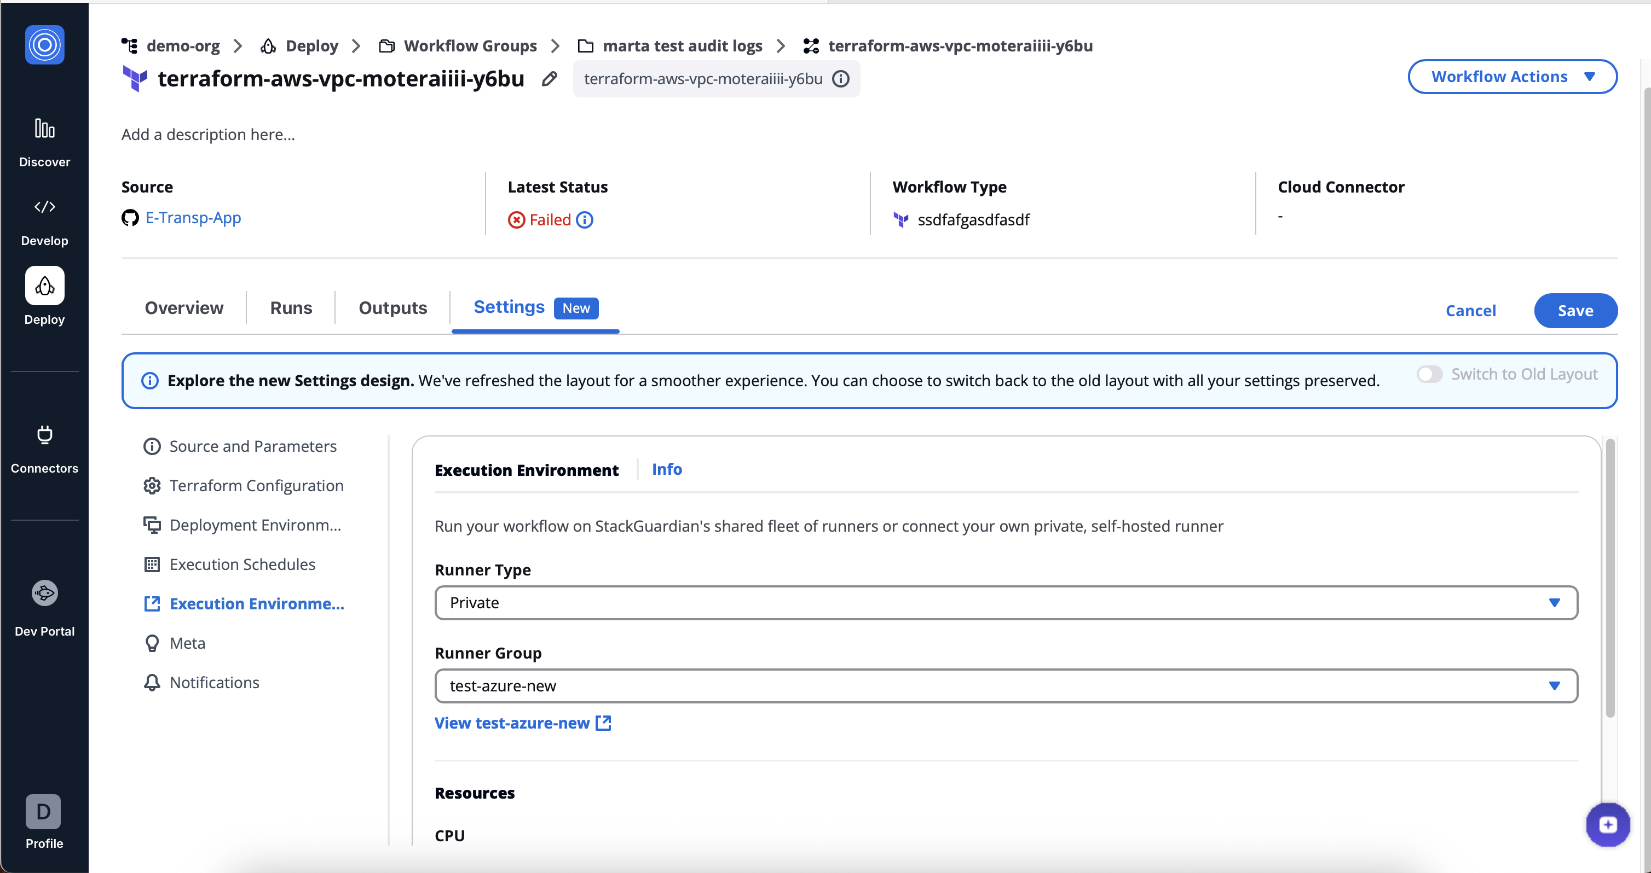Click the Save button
The image size is (1651, 873).
click(x=1575, y=311)
